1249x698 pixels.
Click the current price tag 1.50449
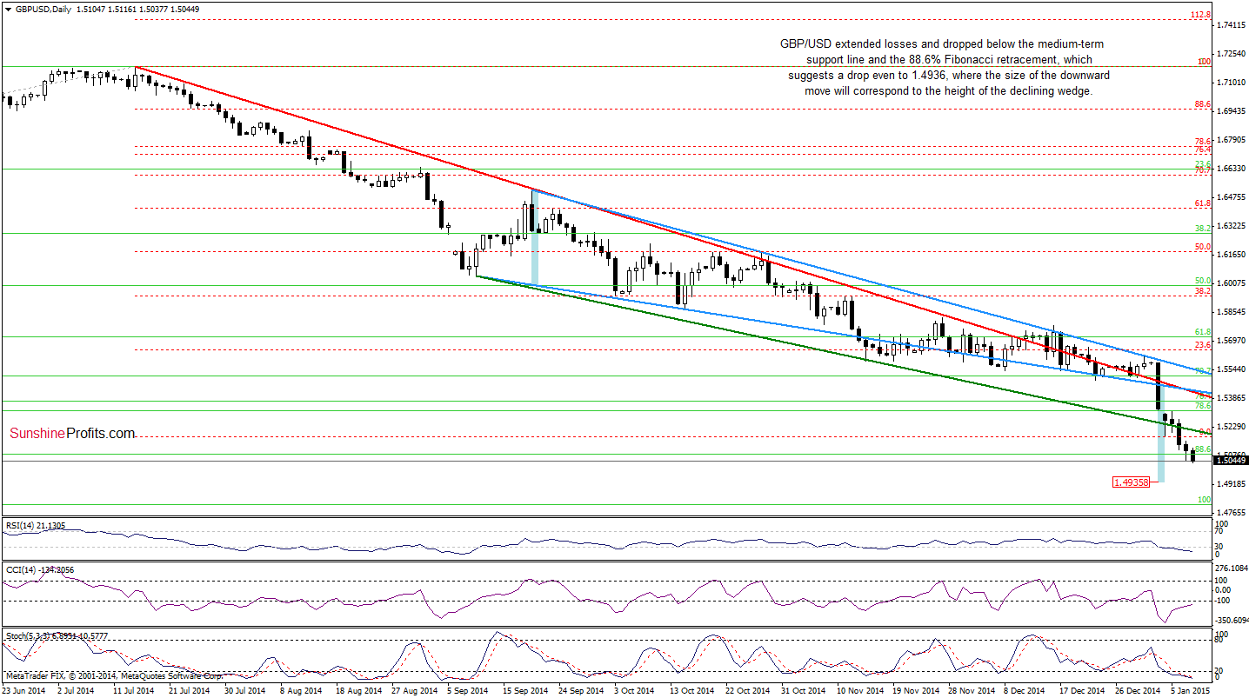(x=1231, y=461)
